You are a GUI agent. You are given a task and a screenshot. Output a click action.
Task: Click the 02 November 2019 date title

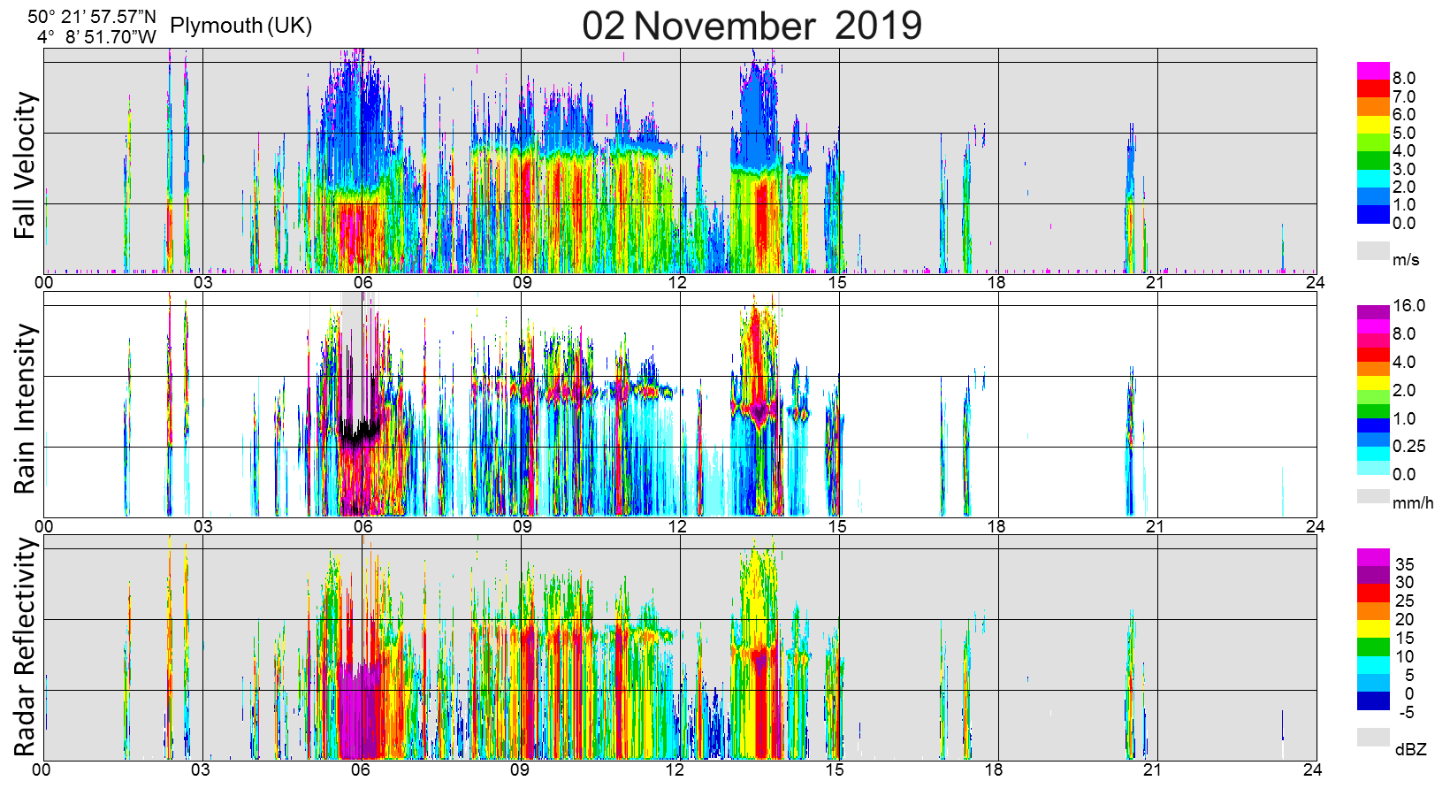[x=752, y=26]
